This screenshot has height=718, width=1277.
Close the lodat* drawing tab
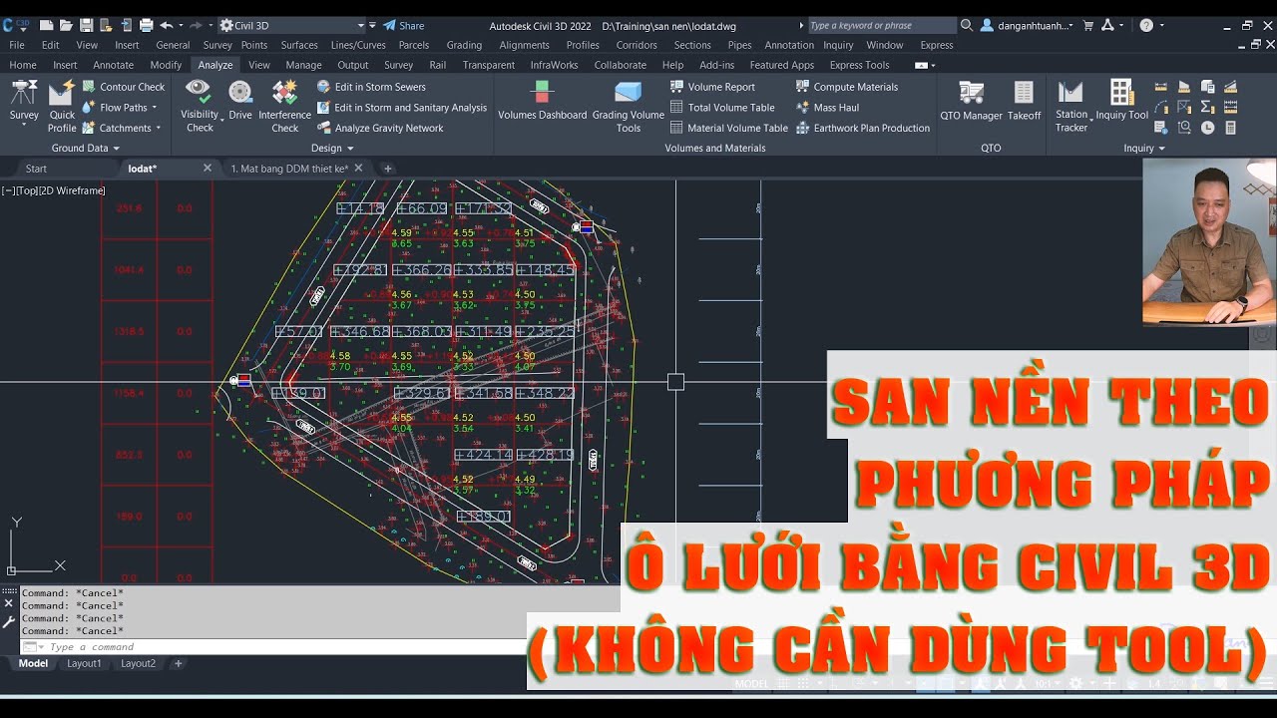click(208, 169)
